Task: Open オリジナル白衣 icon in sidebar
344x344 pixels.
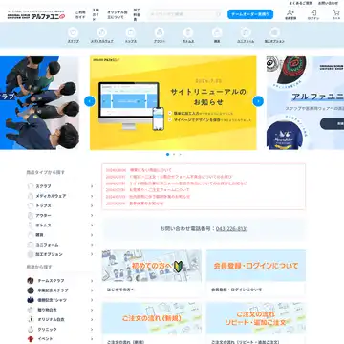Action: [x=31, y=319]
